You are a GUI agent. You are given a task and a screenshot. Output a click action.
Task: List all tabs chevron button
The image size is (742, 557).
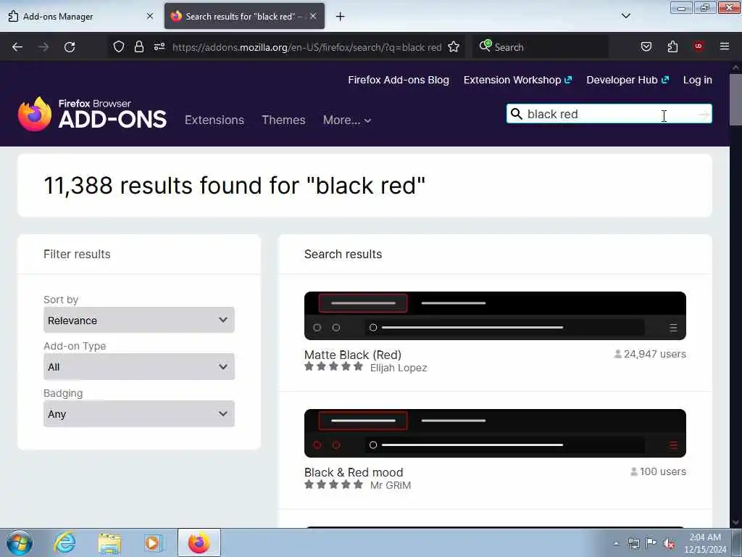(x=625, y=16)
